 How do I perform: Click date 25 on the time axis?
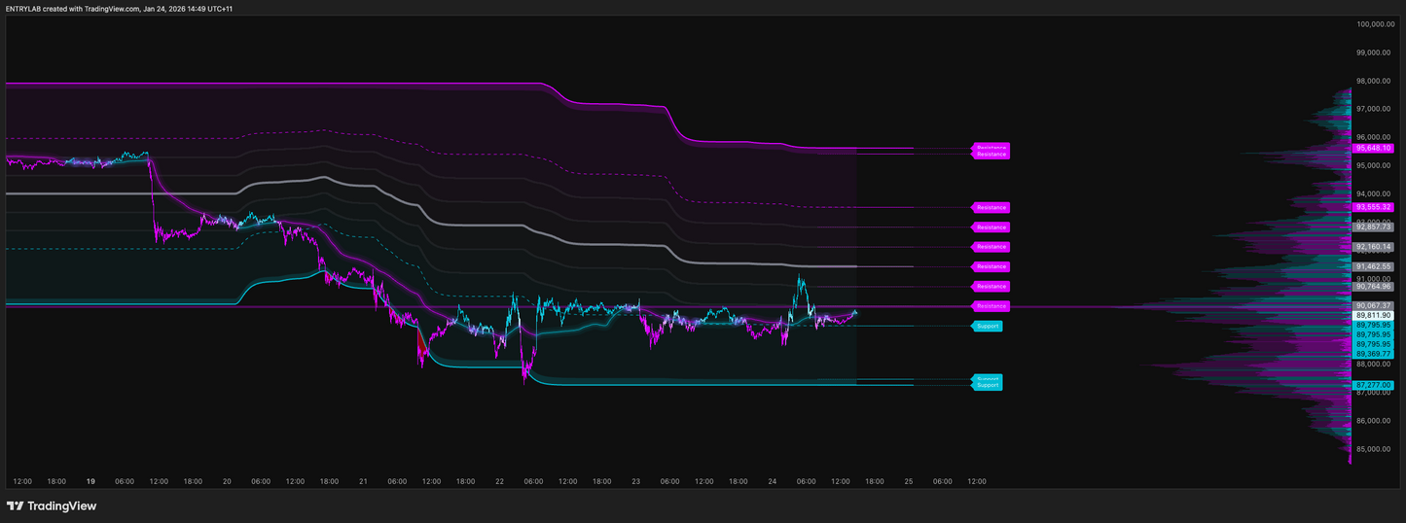click(x=908, y=481)
